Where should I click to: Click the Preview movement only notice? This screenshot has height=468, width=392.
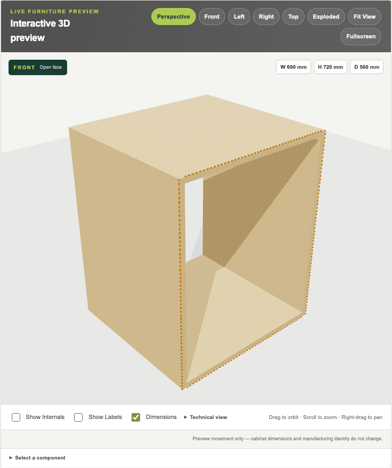tap(287, 439)
